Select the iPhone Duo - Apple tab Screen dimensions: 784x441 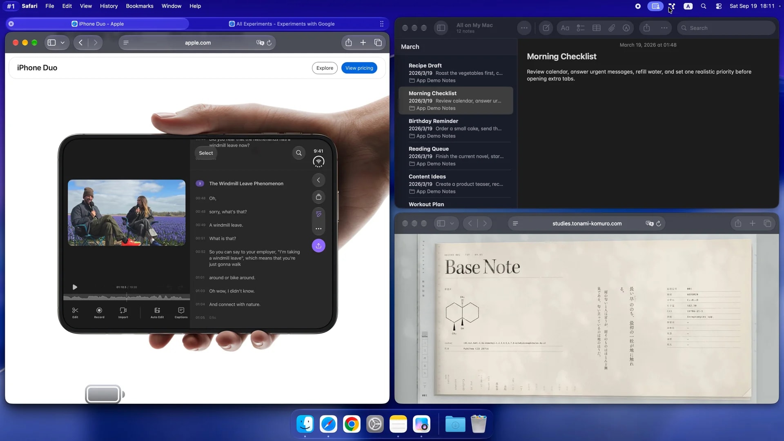[98, 24]
